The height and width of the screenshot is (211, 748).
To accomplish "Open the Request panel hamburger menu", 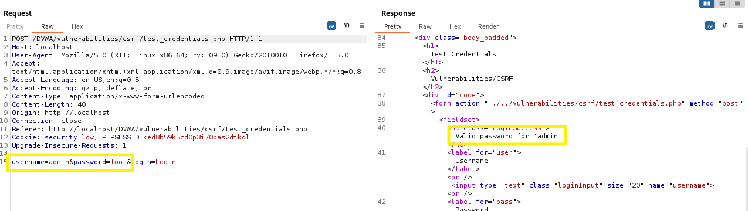I will [x=362, y=26].
